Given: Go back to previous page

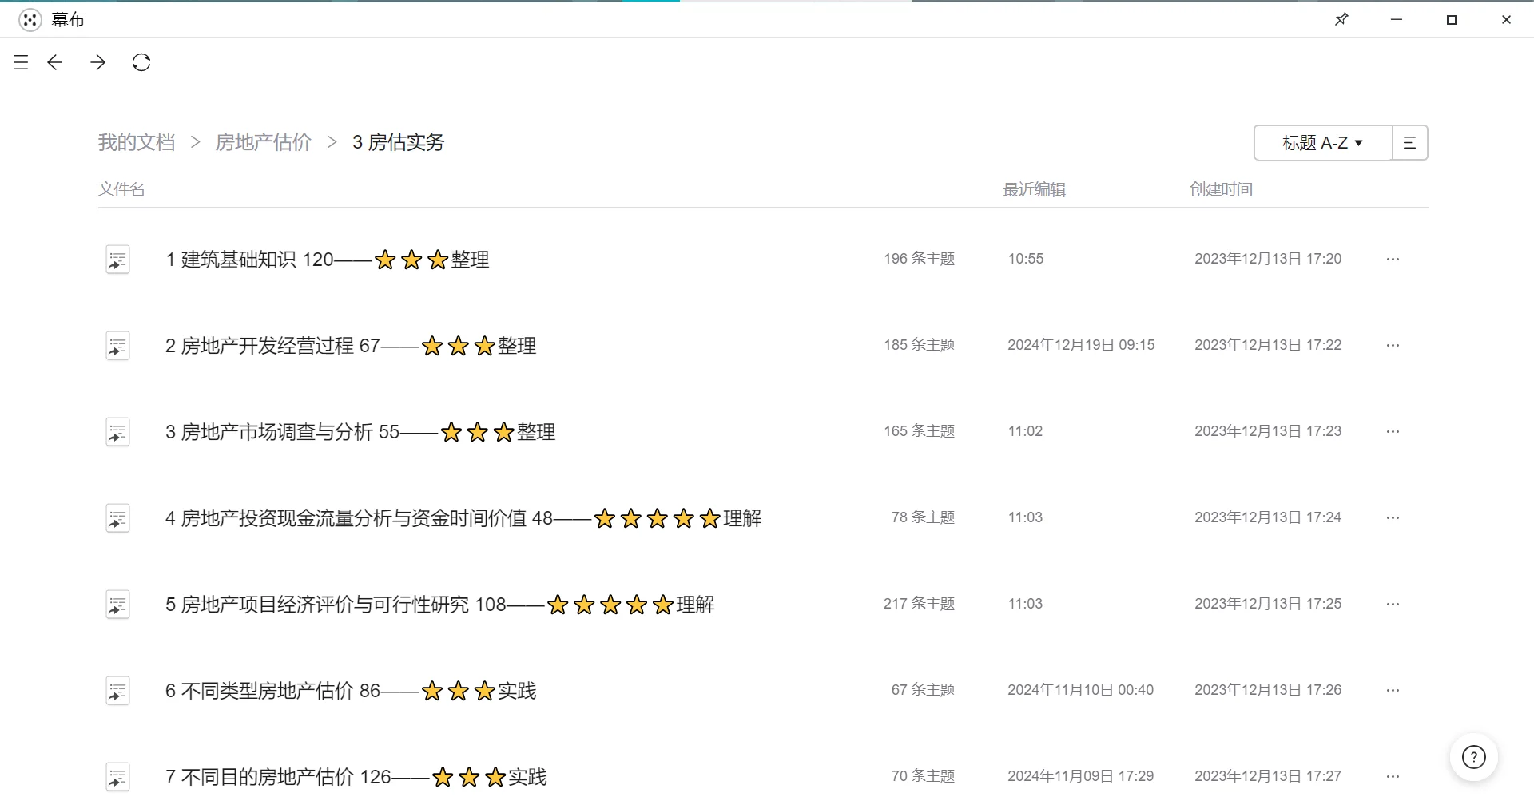Looking at the screenshot, I should pyautogui.click(x=55, y=62).
